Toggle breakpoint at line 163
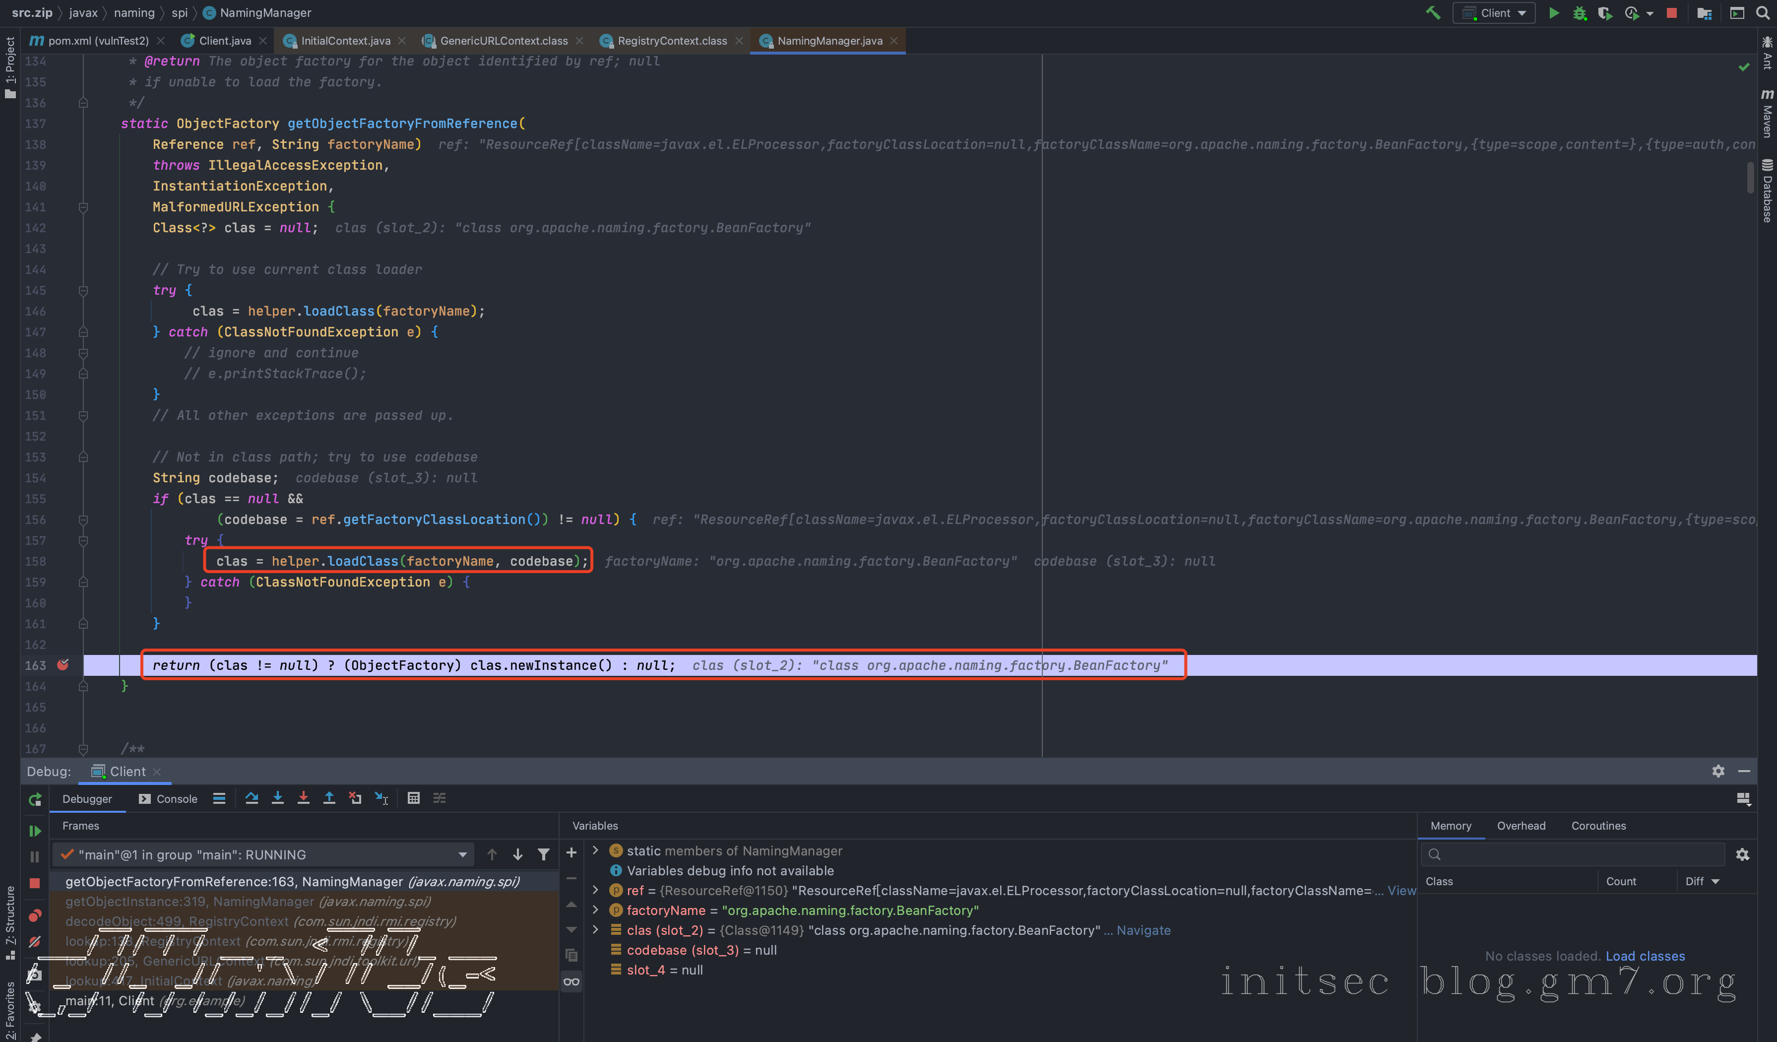Viewport: 1777px width, 1042px height. pos(63,664)
